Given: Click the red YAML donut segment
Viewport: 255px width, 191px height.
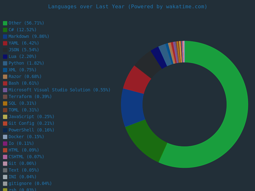Looking at the screenshot, I should click(x=136, y=80).
